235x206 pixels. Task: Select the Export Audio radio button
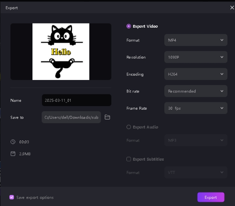128,127
